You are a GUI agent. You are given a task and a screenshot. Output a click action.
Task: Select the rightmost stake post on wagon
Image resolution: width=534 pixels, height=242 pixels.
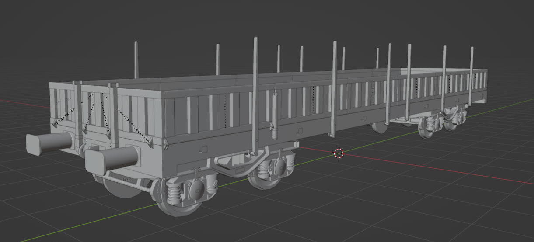[x=471, y=74]
